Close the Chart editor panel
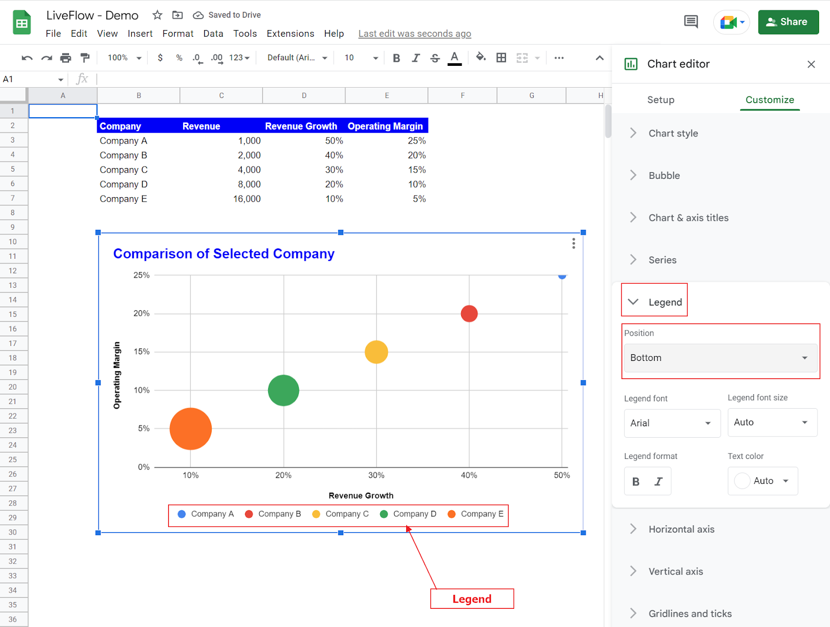The height and width of the screenshot is (627, 830). pyautogui.click(x=811, y=64)
